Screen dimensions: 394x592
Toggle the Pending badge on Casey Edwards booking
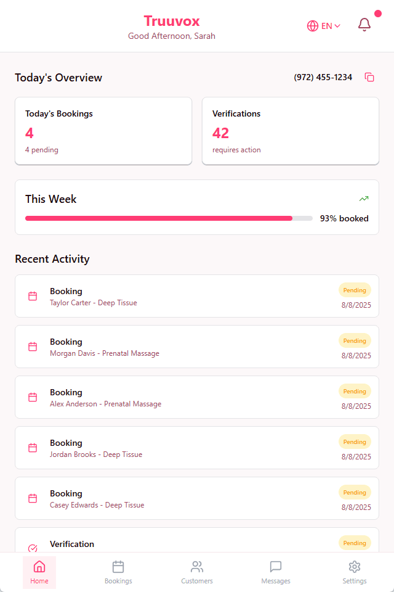point(355,492)
